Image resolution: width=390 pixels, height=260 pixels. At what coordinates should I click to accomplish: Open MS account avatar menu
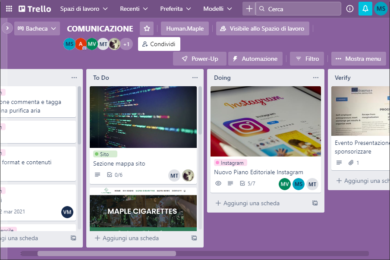(381, 9)
